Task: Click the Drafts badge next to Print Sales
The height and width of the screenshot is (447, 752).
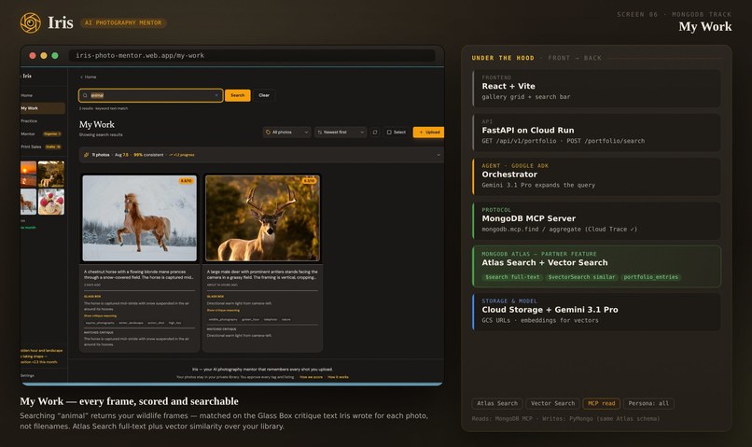Action: [x=53, y=147]
